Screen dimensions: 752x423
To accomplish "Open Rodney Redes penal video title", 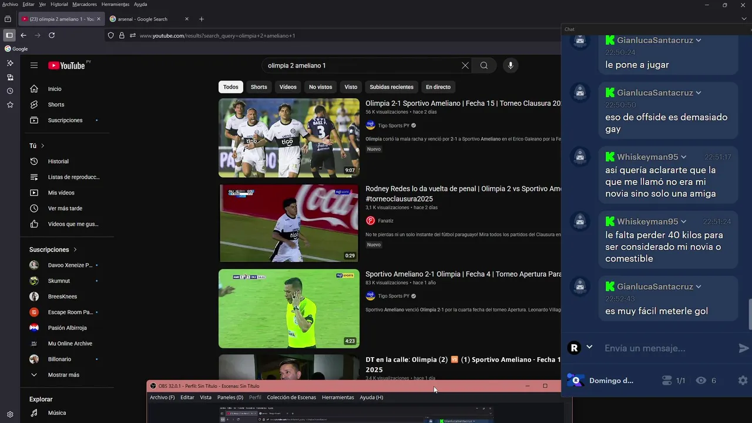I will click(463, 194).
